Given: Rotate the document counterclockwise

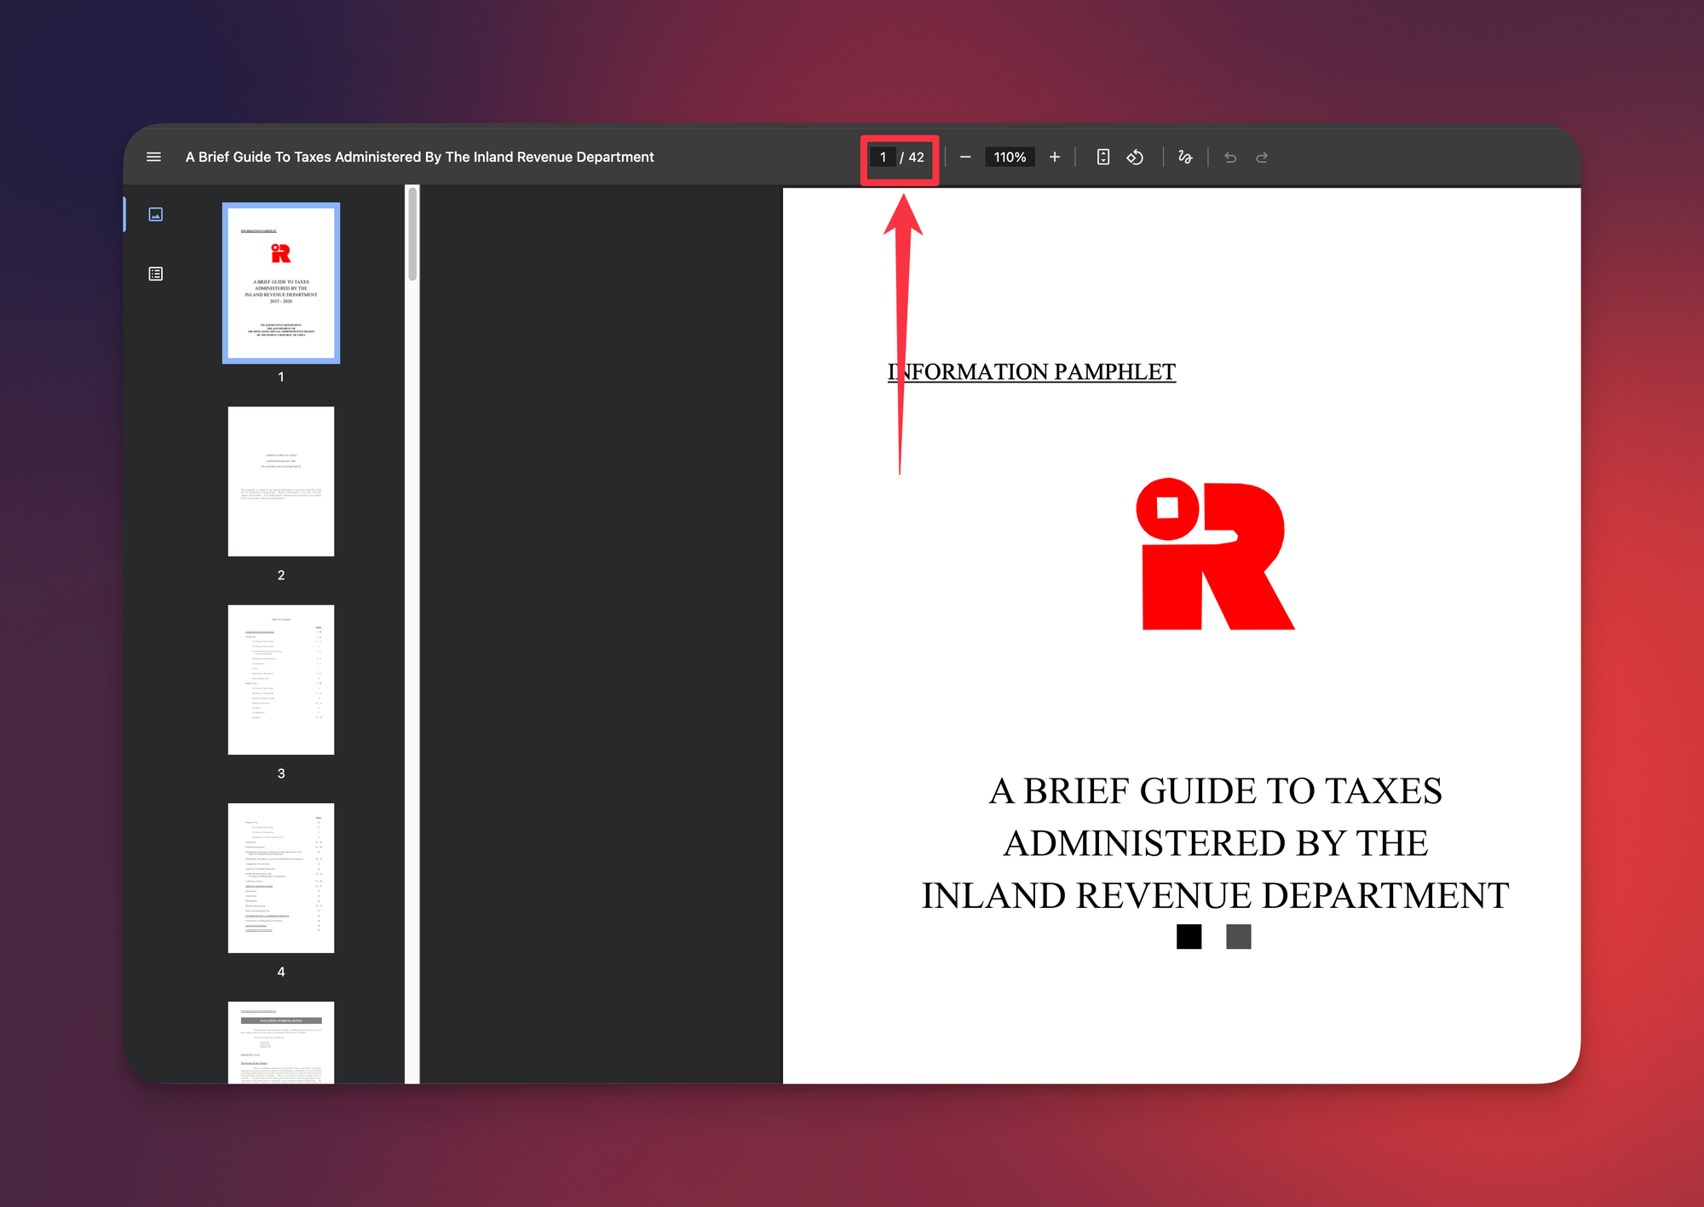Looking at the screenshot, I should (1135, 157).
